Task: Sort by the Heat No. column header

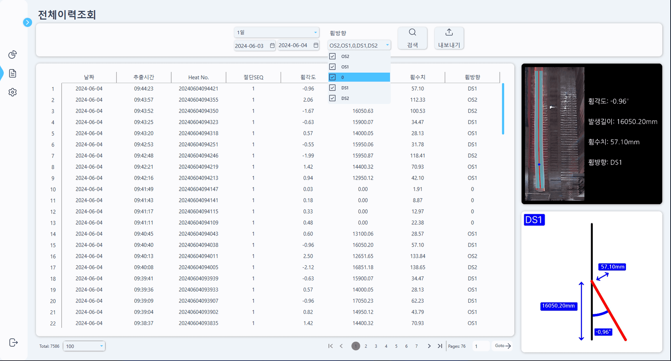Action: coord(199,77)
